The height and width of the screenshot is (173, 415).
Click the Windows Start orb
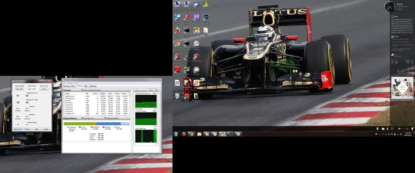pos(176,134)
